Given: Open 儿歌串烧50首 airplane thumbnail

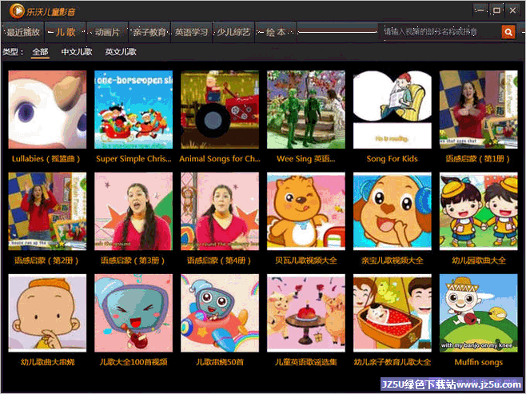Looking at the screenshot, I should click(220, 313).
